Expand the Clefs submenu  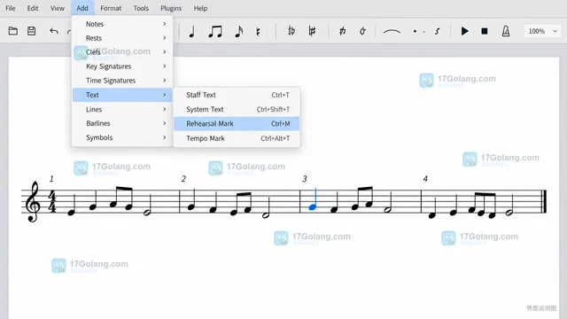pos(122,52)
